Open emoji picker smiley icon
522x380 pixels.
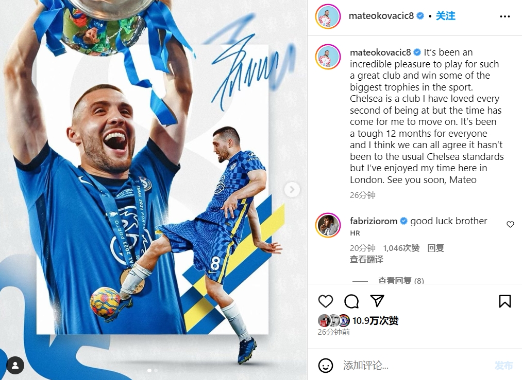(325, 366)
